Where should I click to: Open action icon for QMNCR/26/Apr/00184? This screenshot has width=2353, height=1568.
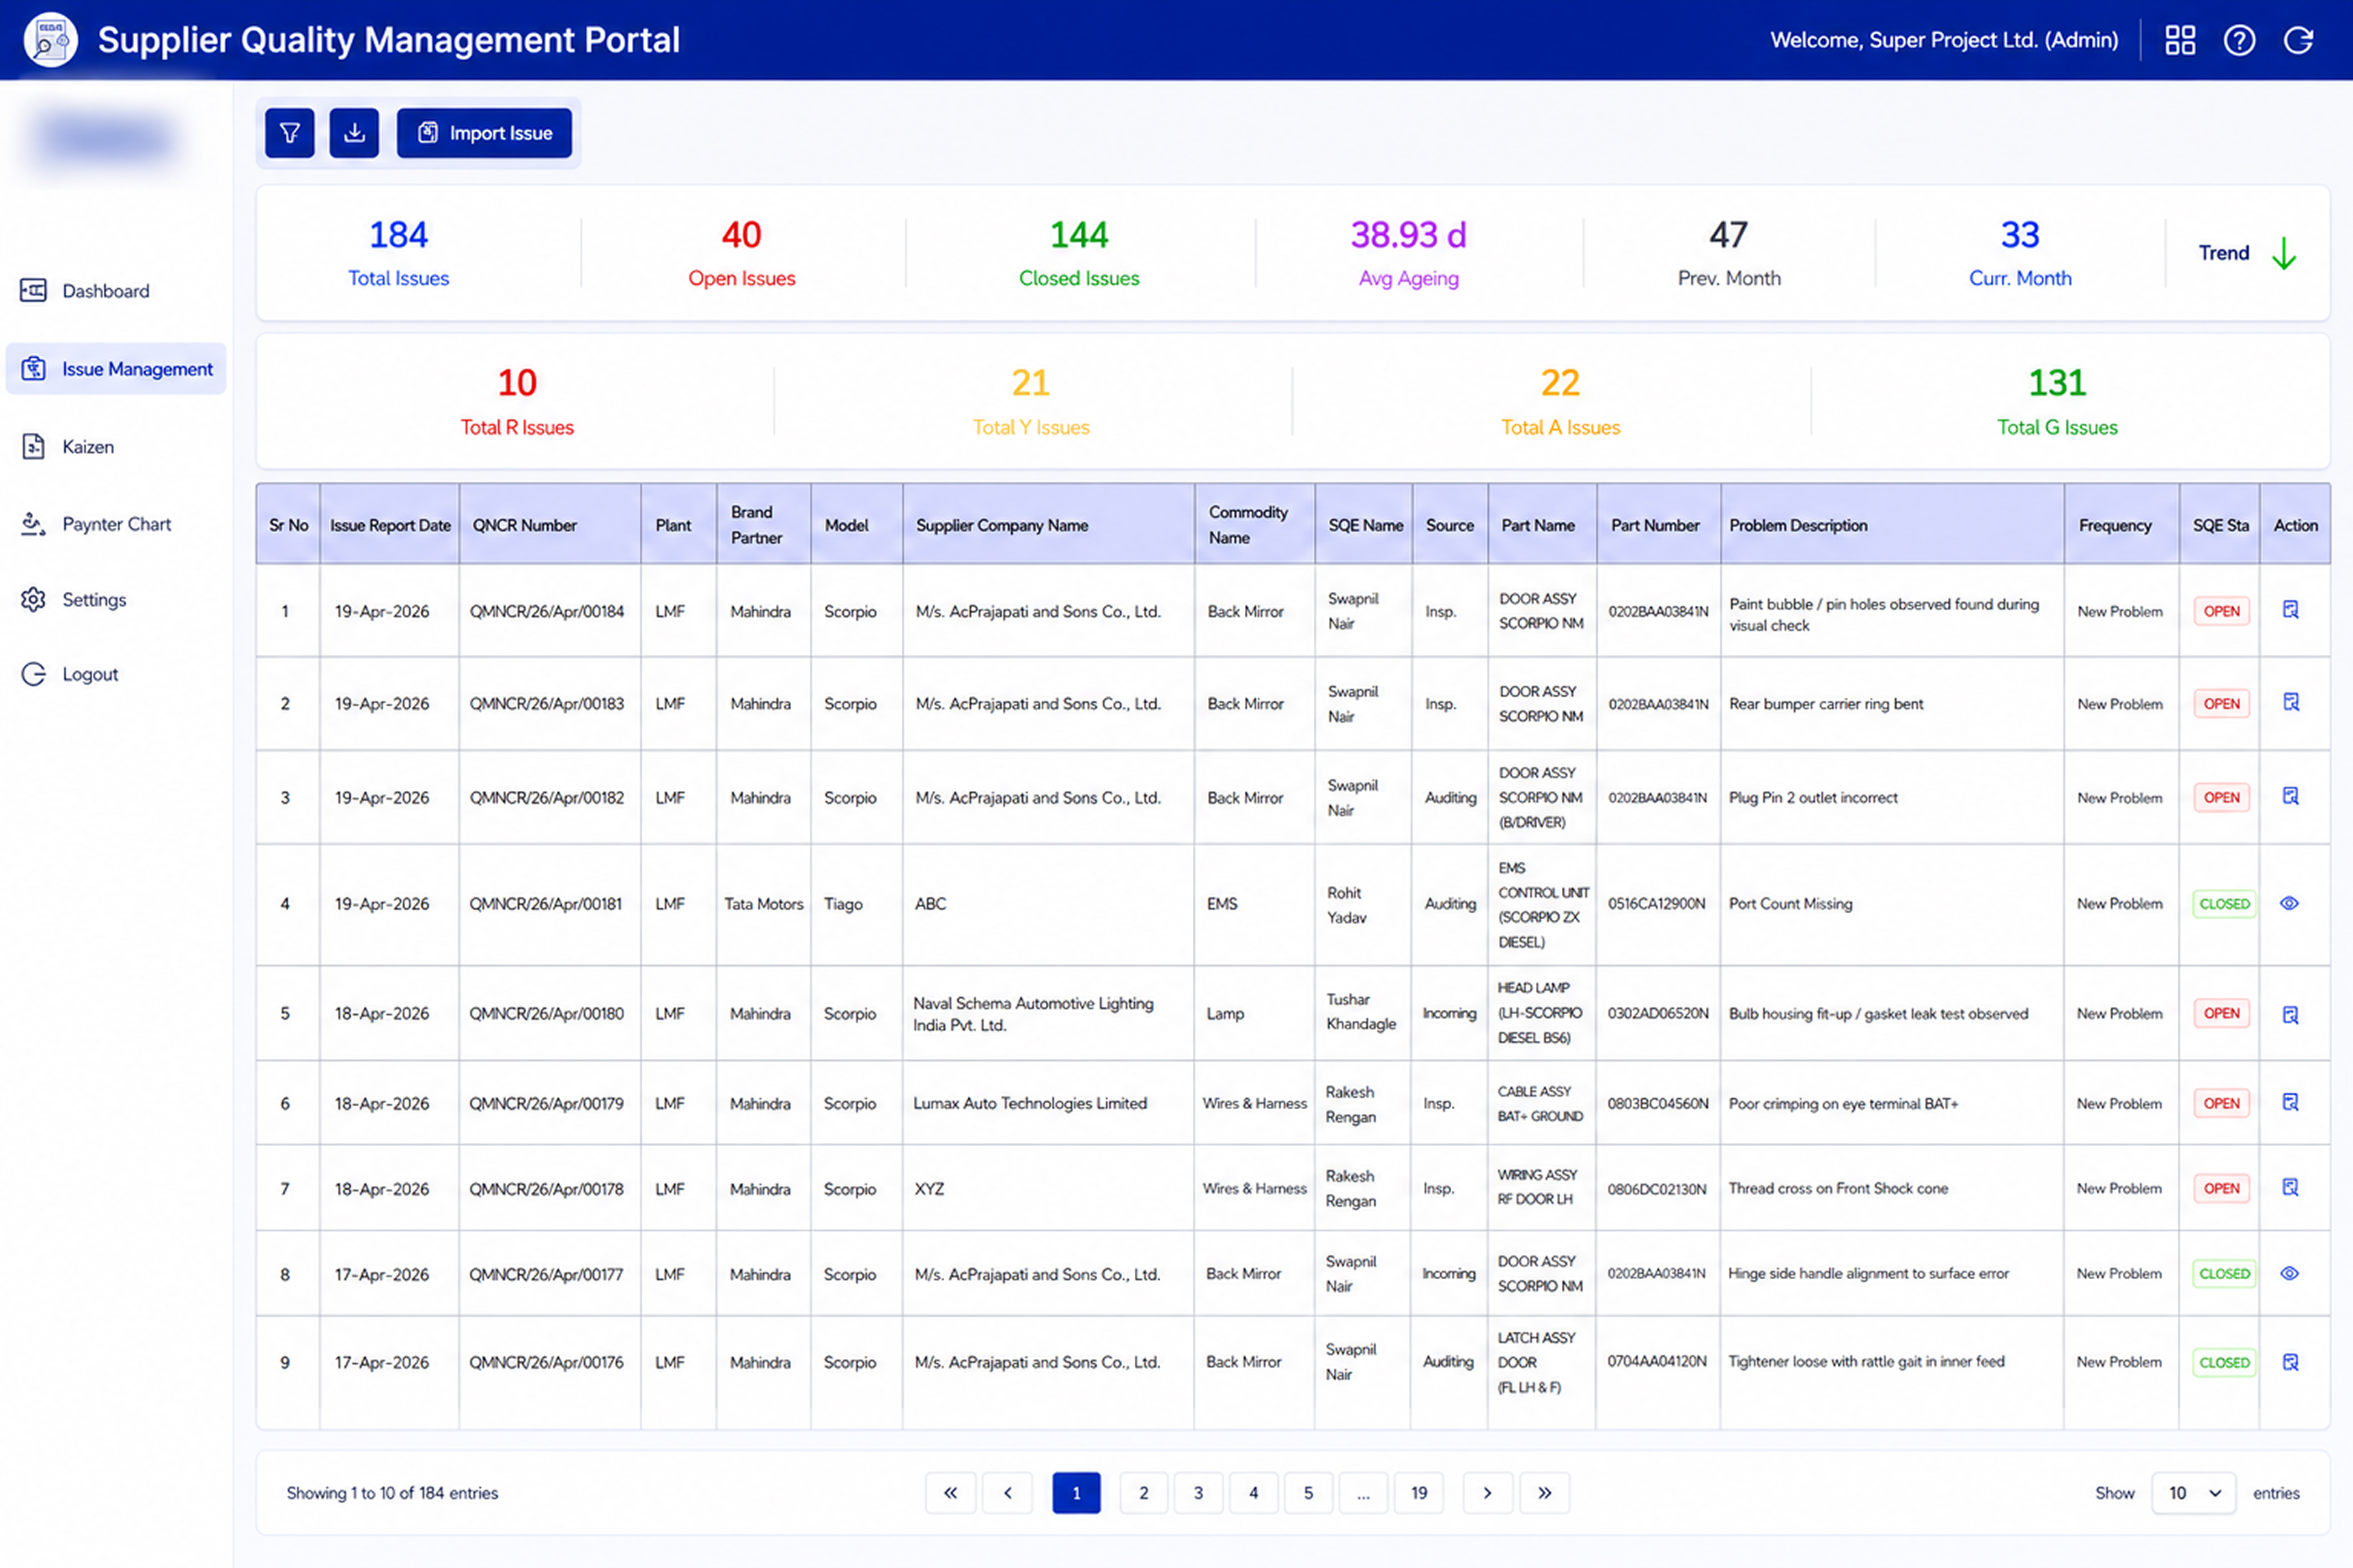pyautogui.click(x=2291, y=610)
